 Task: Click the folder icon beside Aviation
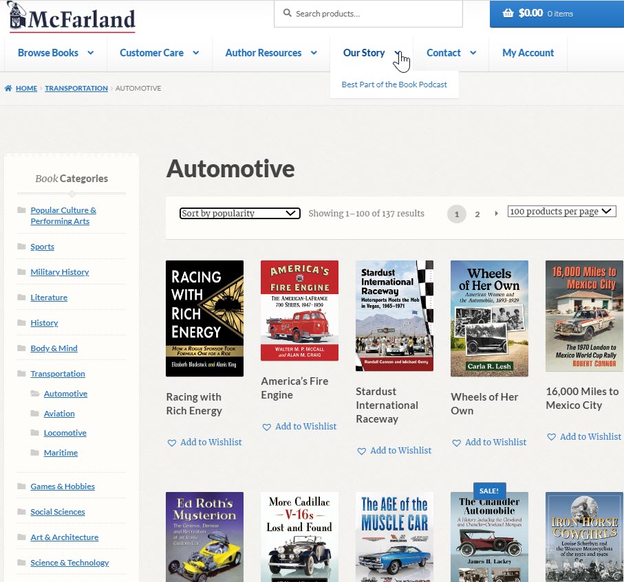tap(35, 414)
